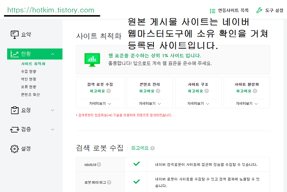Image resolution: width=287 pixels, height=192 pixels.
Task: Select 색인 현황 submenu item
Action: pos(29,79)
